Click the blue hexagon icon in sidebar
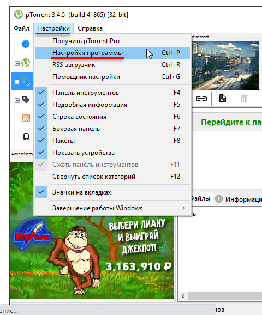The height and width of the screenshot is (315, 262). point(26,44)
